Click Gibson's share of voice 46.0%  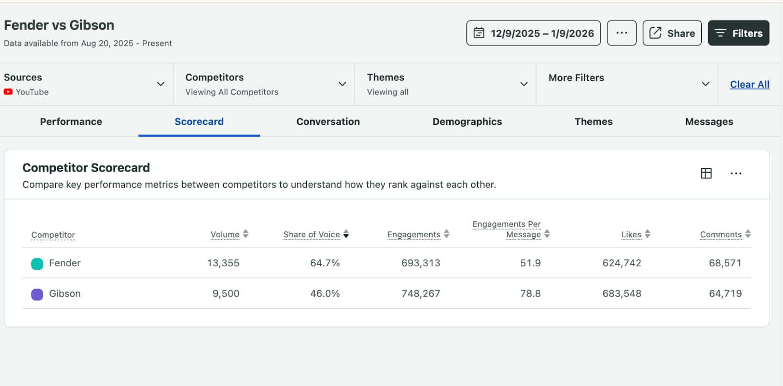click(325, 294)
